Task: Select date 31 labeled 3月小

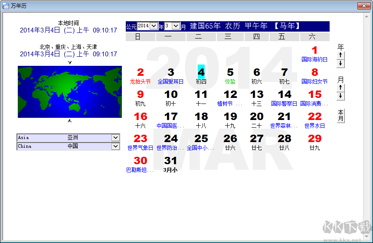Action: click(x=170, y=164)
